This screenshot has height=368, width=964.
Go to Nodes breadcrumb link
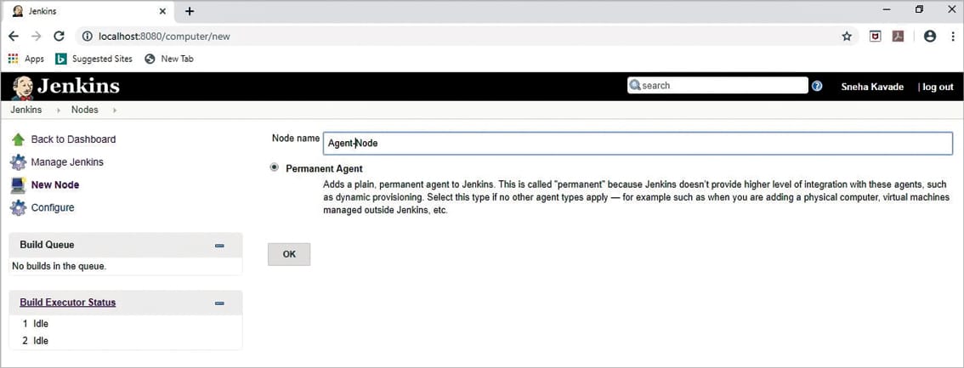click(84, 110)
